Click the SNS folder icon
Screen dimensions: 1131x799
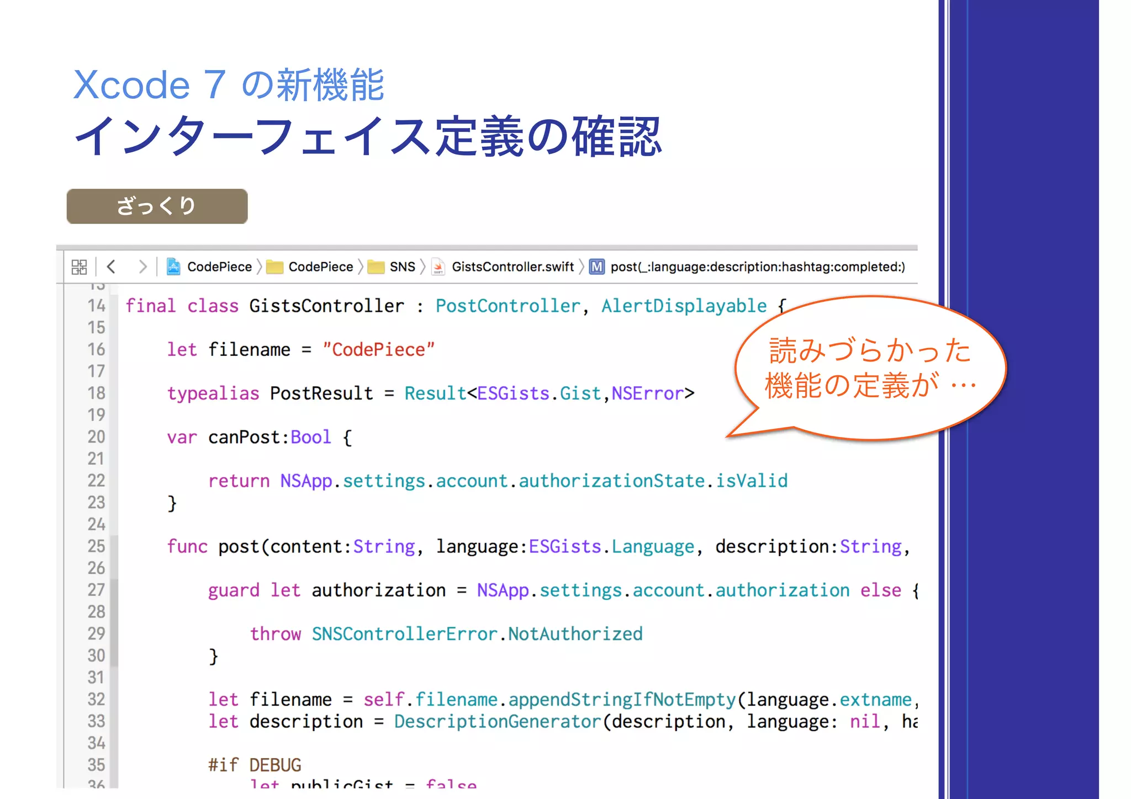[x=376, y=267]
